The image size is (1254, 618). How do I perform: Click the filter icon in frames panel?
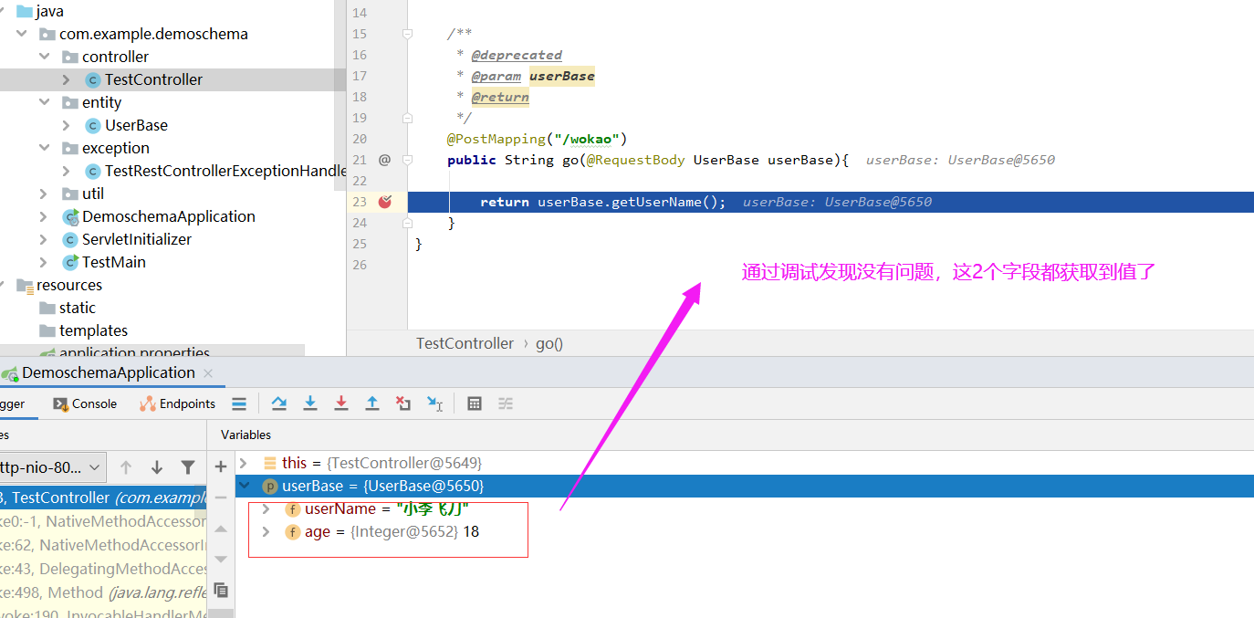pos(187,466)
